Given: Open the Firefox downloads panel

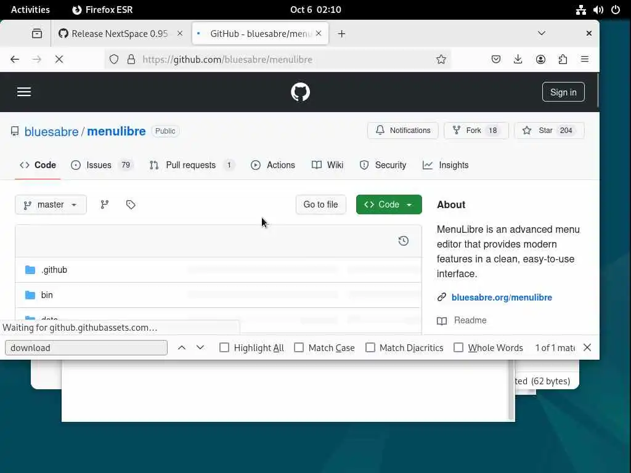Looking at the screenshot, I should [518, 60].
